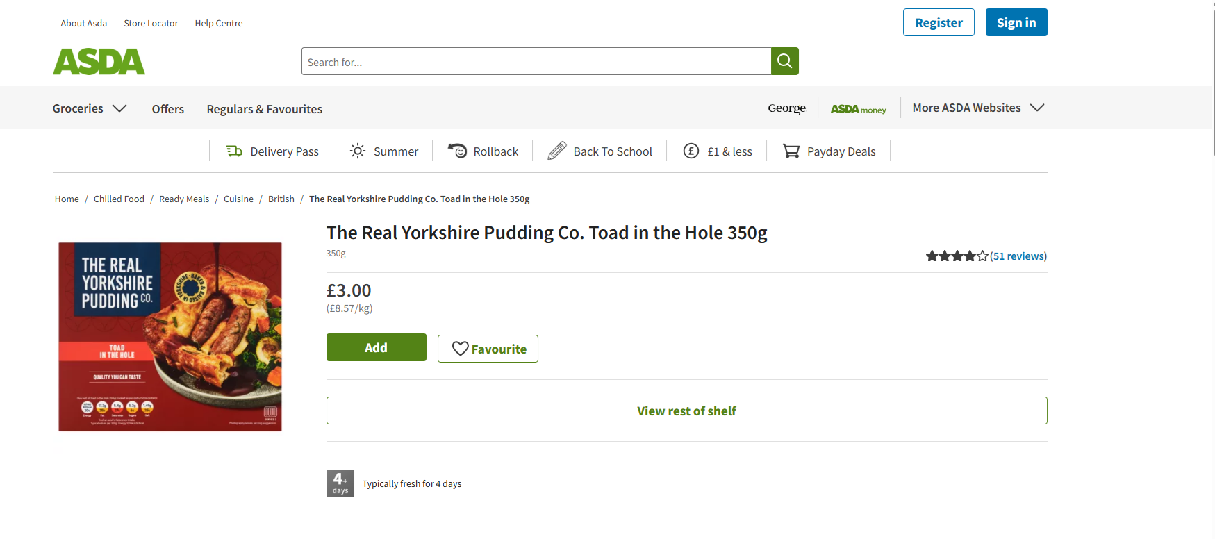The height and width of the screenshot is (539, 1215).
Task: Click the Payday Deals trolley icon
Action: pyautogui.click(x=791, y=151)
